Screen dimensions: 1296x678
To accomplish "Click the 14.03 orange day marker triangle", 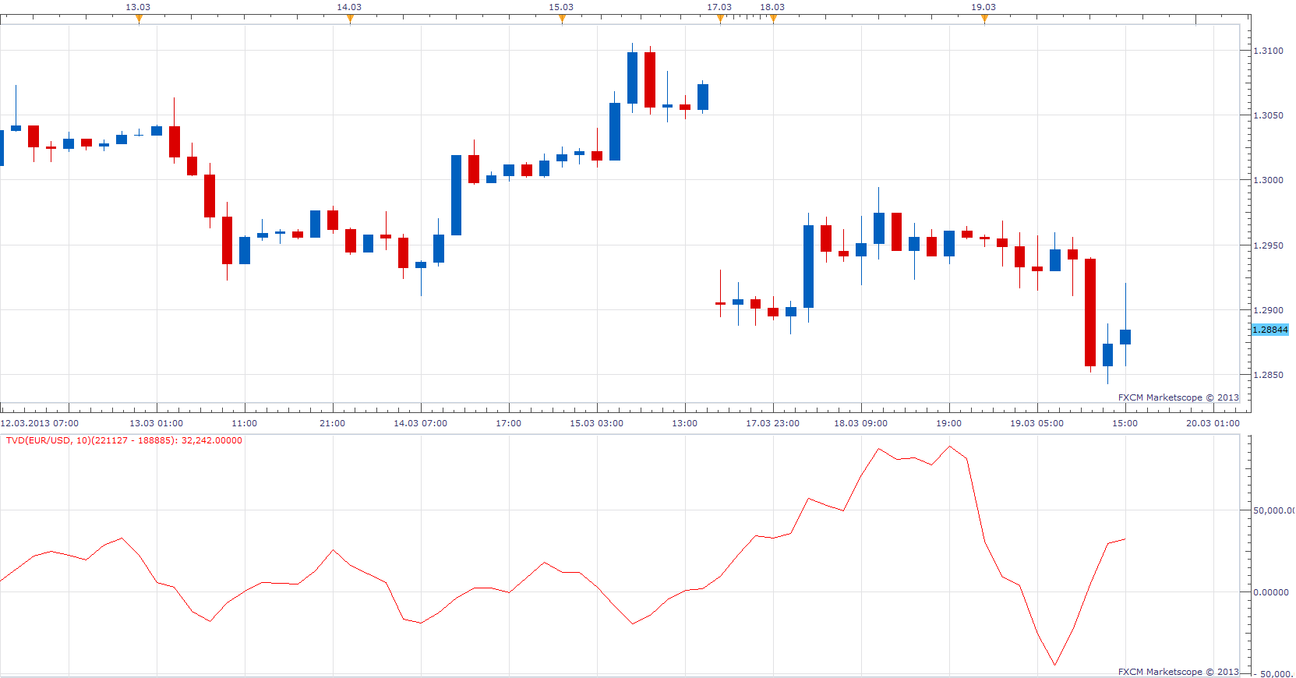I will pyautogui.click(x=350, y=19).
